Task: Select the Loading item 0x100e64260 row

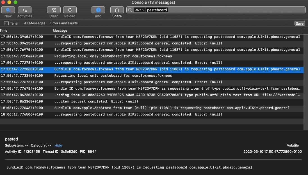Action: point(152,95)
